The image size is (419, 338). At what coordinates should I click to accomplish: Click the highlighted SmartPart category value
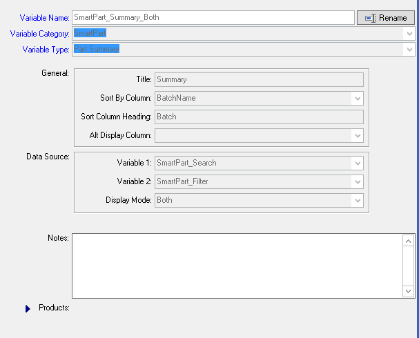click(90, 33)
